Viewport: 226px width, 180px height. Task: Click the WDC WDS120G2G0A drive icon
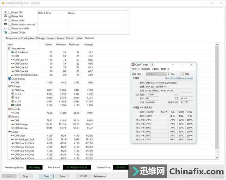[x=13, y=75]
